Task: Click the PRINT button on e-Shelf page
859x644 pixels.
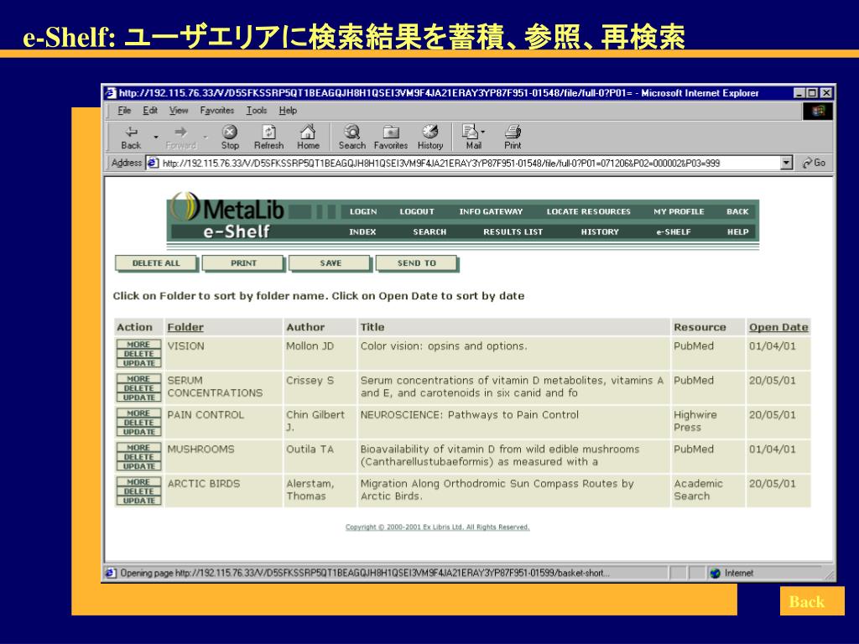Action: [x=243, y=262]
